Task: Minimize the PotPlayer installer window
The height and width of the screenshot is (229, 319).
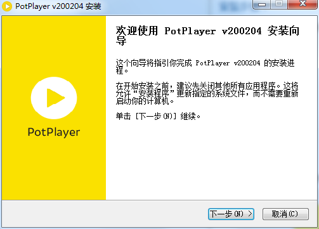Action: (x=262, y=4)
